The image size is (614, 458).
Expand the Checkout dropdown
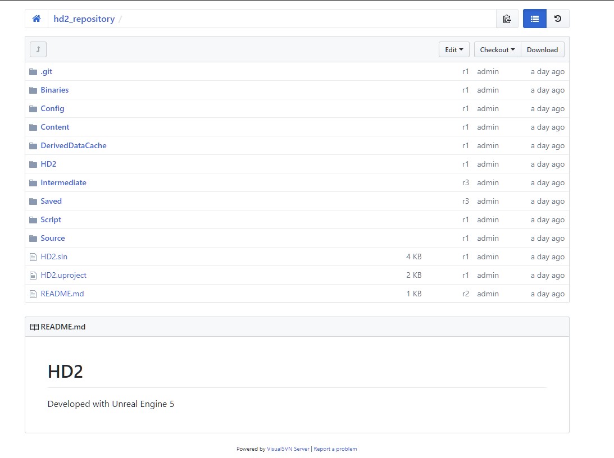(x=497, y=49)
